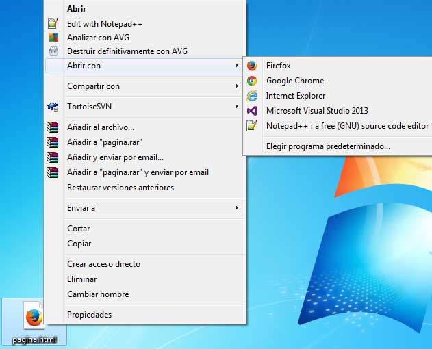The height and width of the screenshot is (349, 432).
Task: Click the Notepad++ icon in the Abrir con submenu
Action: (x=252, y=126)
